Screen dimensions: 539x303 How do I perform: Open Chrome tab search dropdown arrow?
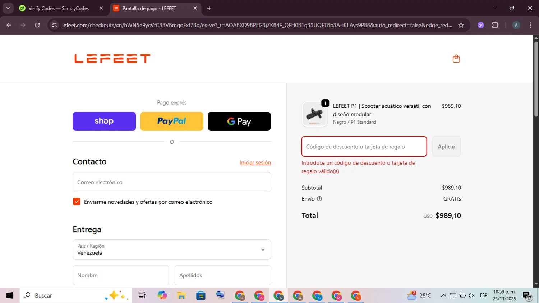pos(8,8)
